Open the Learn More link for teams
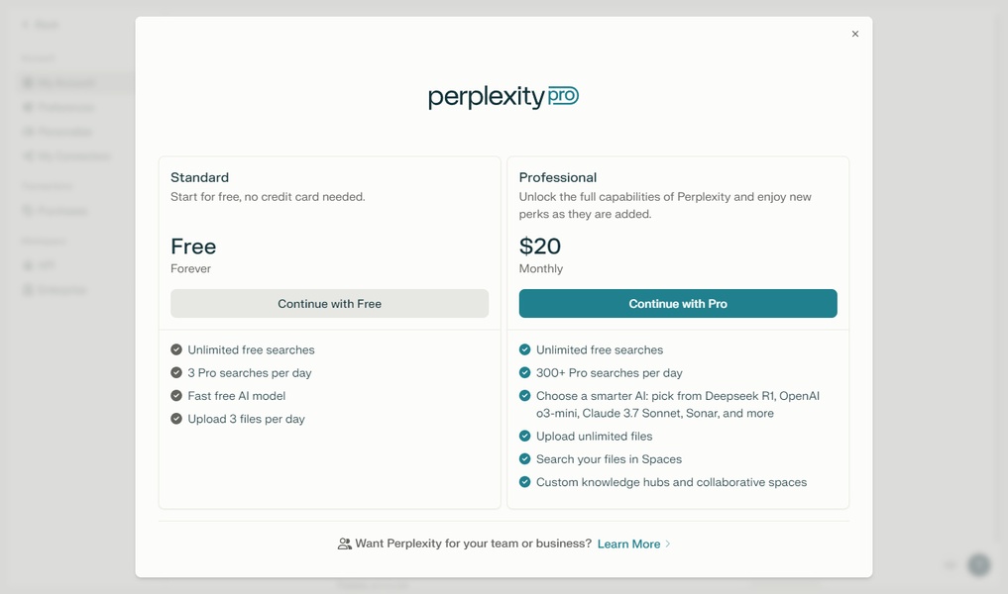Image resolution: width=1008 pixels, height=594 pixels. (x=628, y=544)
